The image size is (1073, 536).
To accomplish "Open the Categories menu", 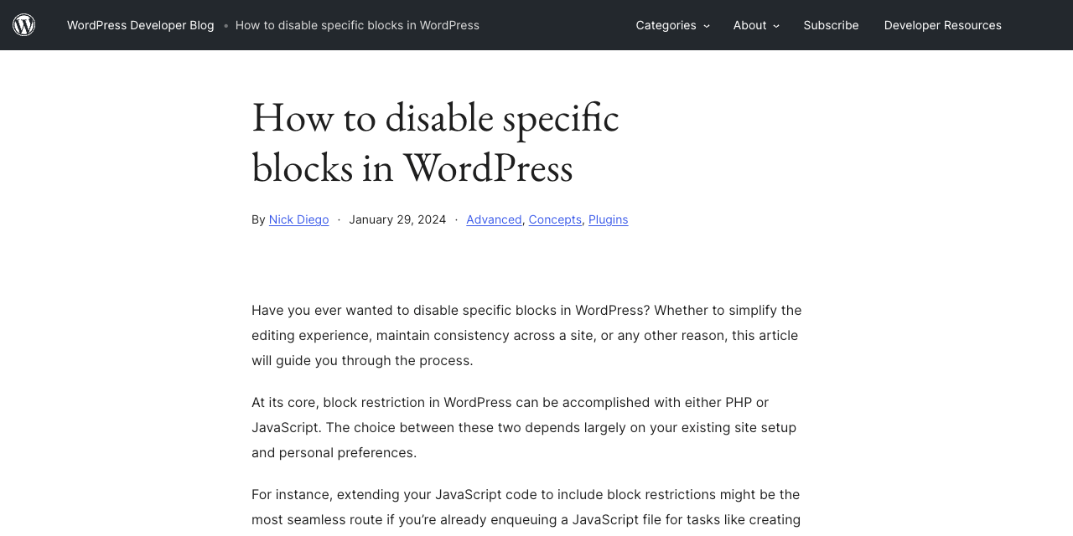I will pyautogui.click(x=666, y=25).
